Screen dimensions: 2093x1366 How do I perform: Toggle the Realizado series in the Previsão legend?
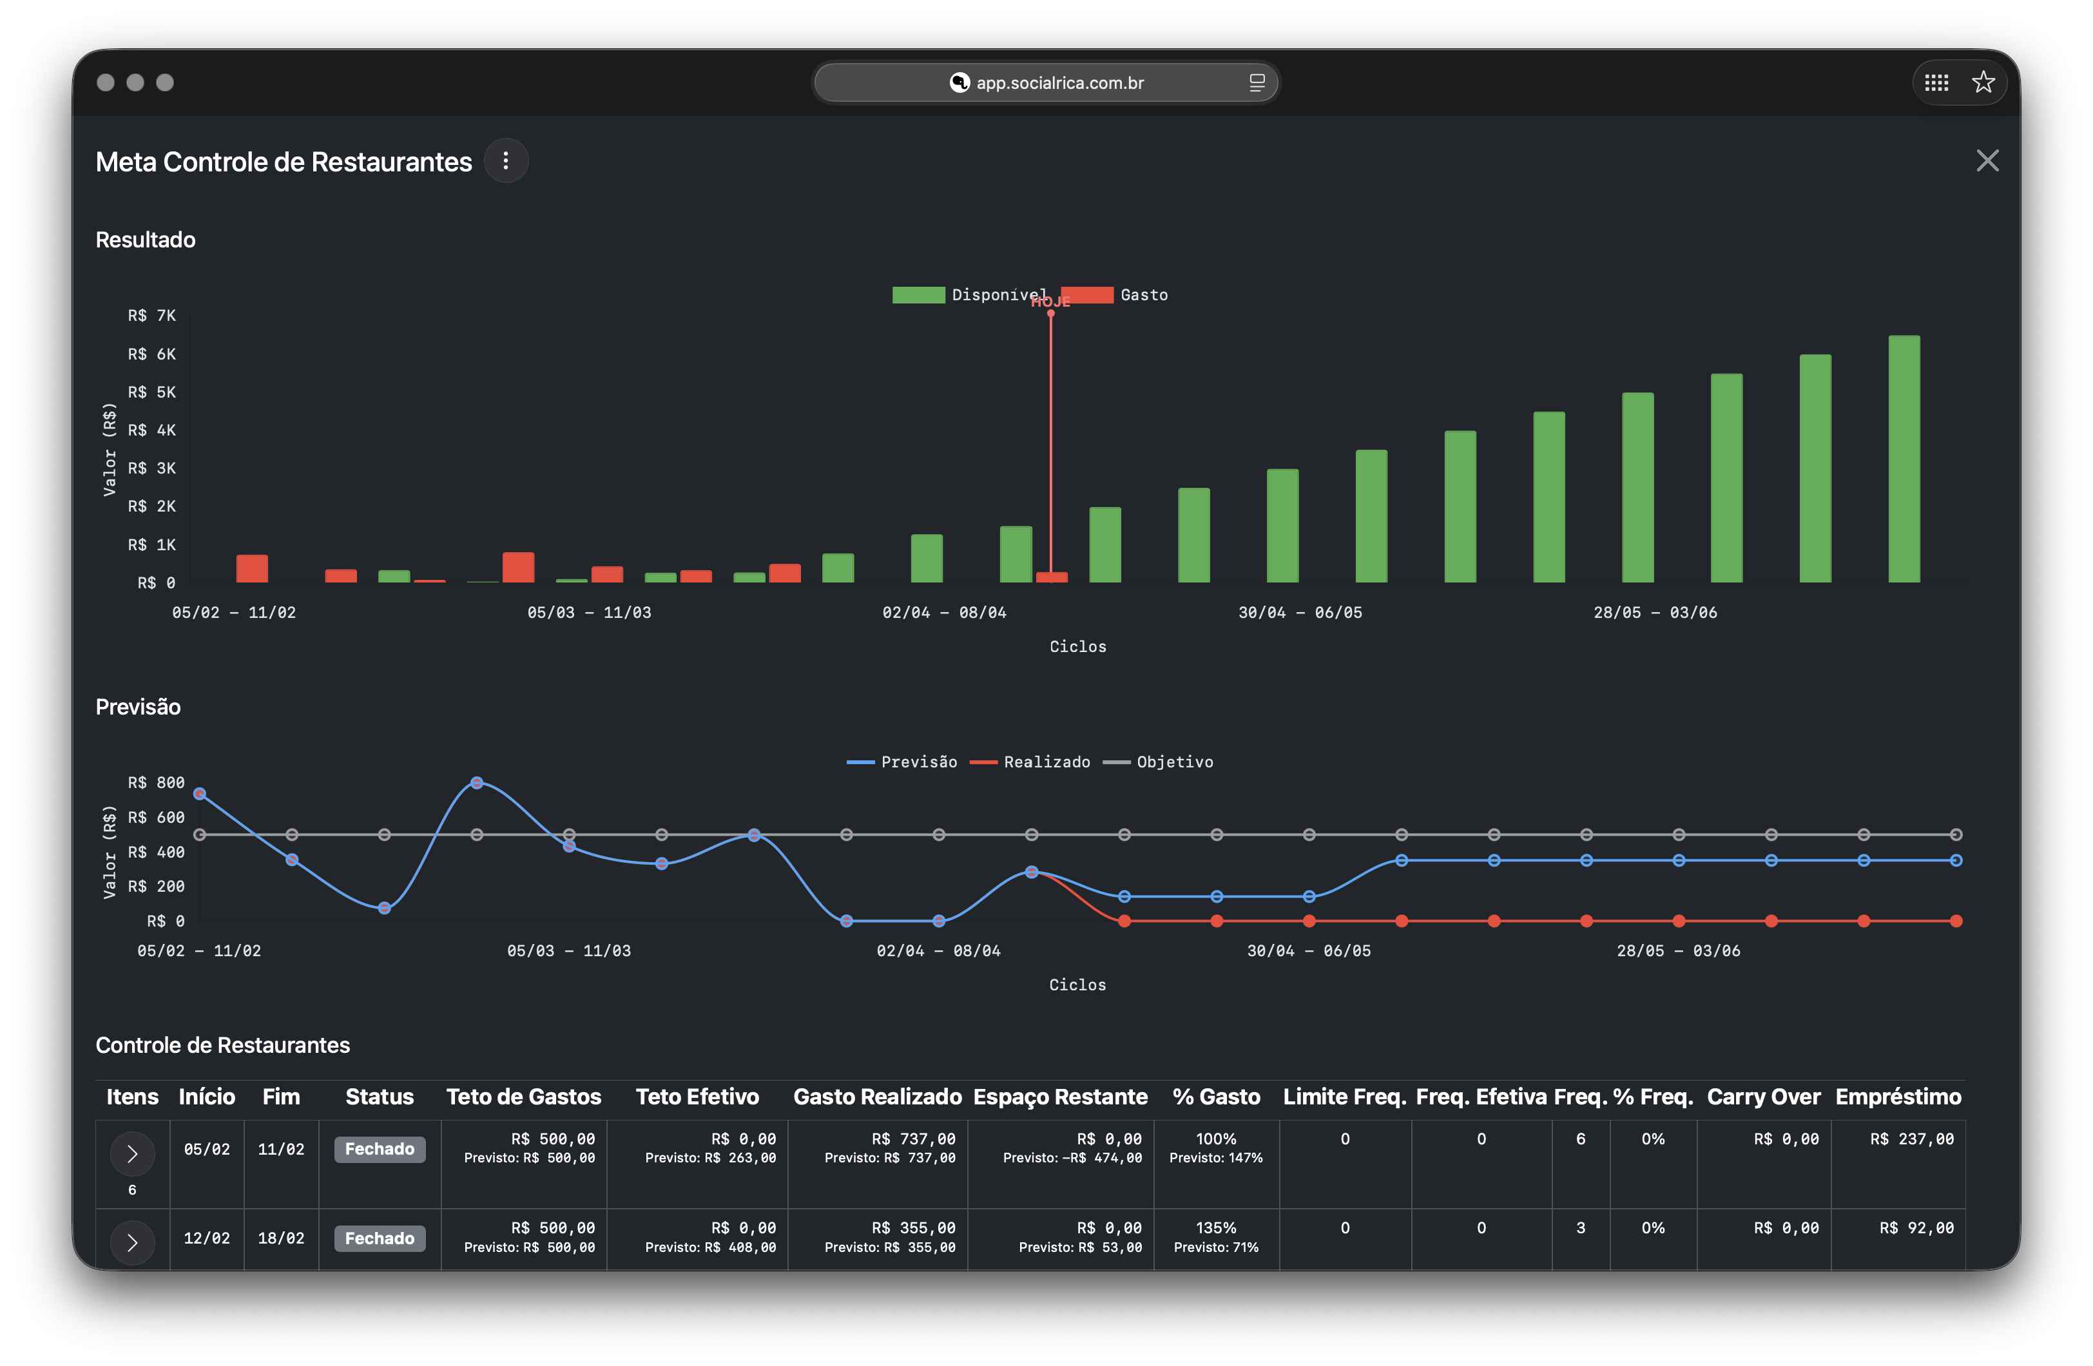[x=1032, y=762]
